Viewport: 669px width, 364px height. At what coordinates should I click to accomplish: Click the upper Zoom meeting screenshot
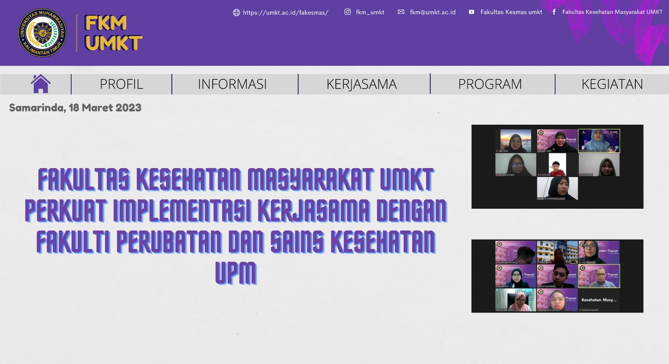click(558, 167)
